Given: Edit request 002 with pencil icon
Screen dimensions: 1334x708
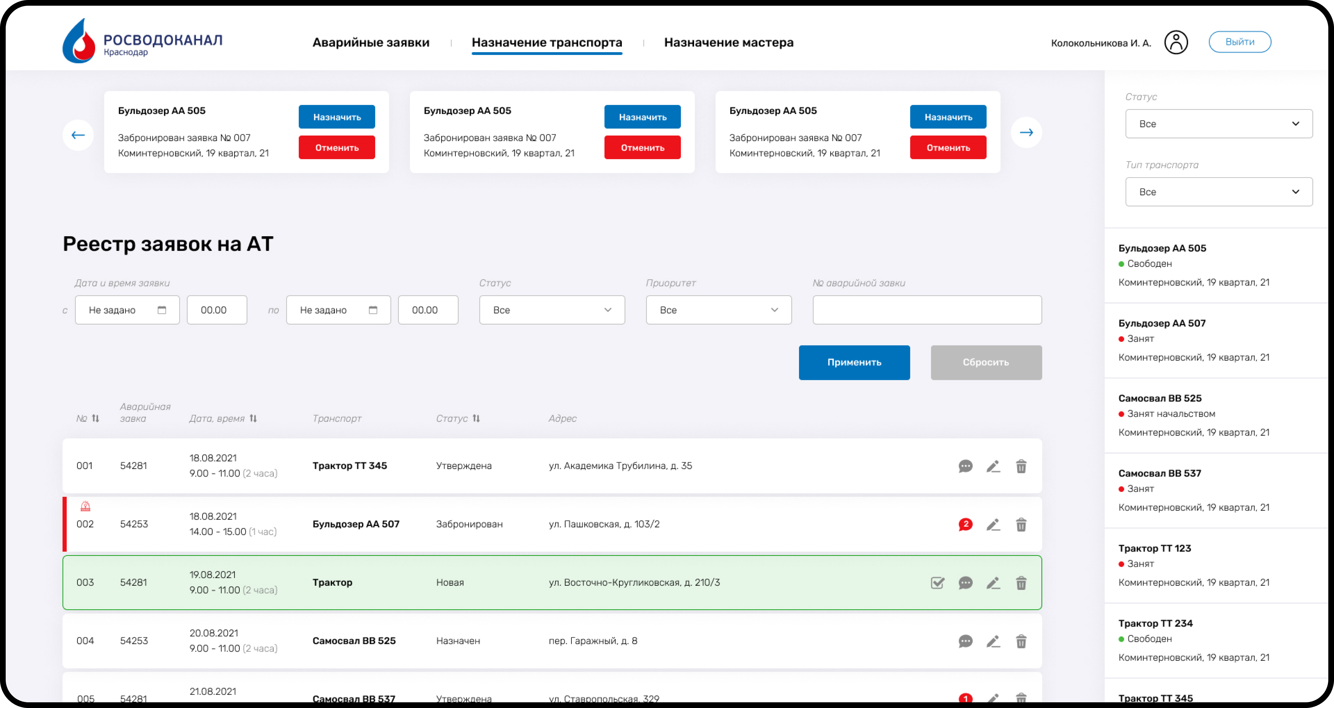Looking at the screenshot, I should pyautogui.click(x=993, y=525).
